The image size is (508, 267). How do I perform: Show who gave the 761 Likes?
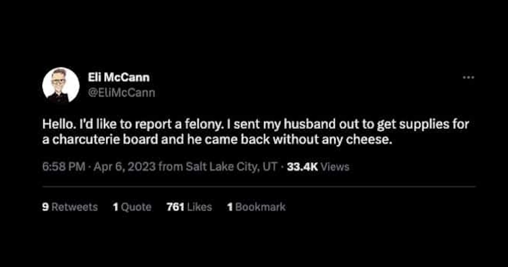pos(189,207)
